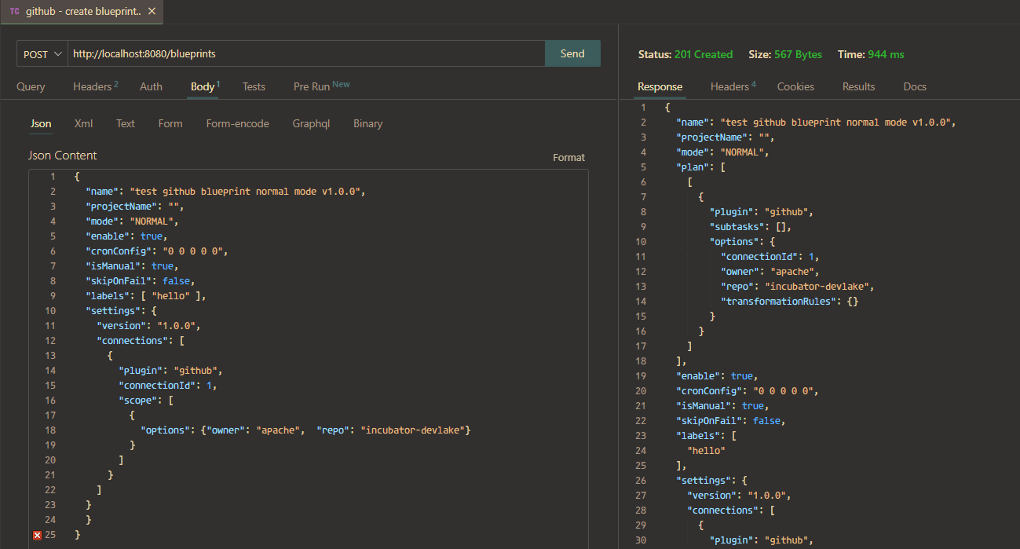The image size is (1020, 549).
Task: Click the "labels": [ "hello" ] line in request
Action: pyautogui.click(x=146, y=295)
